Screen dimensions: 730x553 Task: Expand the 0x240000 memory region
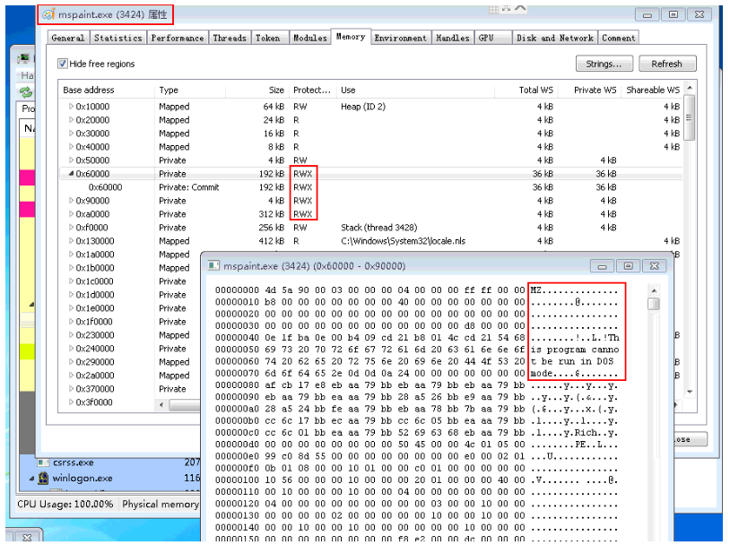pyautogui.click(x=71, y=349)
